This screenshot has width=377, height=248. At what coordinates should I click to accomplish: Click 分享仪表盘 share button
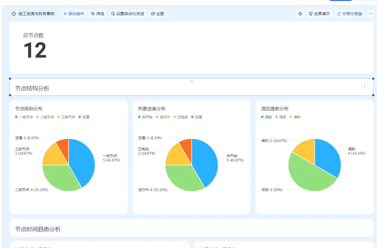pos(349,14)
